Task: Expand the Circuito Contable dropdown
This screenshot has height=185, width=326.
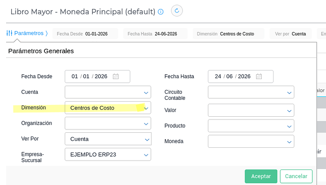Action: [x=251, y=92]
